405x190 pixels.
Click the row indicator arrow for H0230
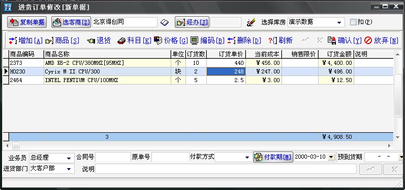pyautogui.click(x=6, y=71)
